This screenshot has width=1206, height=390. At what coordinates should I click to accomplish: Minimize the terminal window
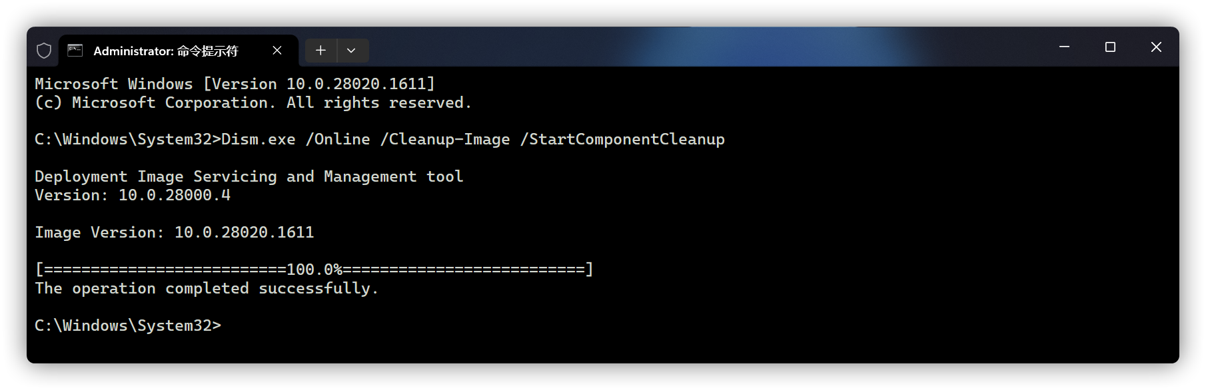(x=1064, y=47)
